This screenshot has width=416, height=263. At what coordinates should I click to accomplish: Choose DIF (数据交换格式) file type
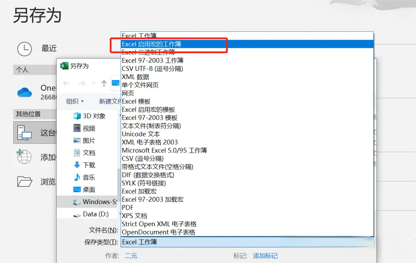(x=247, y=175)
